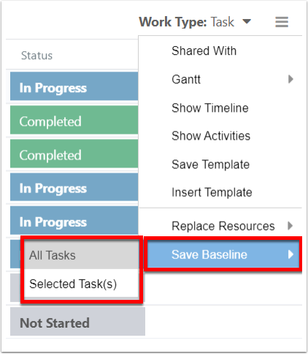Choose Show Timeline option

click(220, 108)
